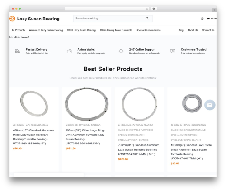Click category link above the 990mm product

(x=83, y=125)
